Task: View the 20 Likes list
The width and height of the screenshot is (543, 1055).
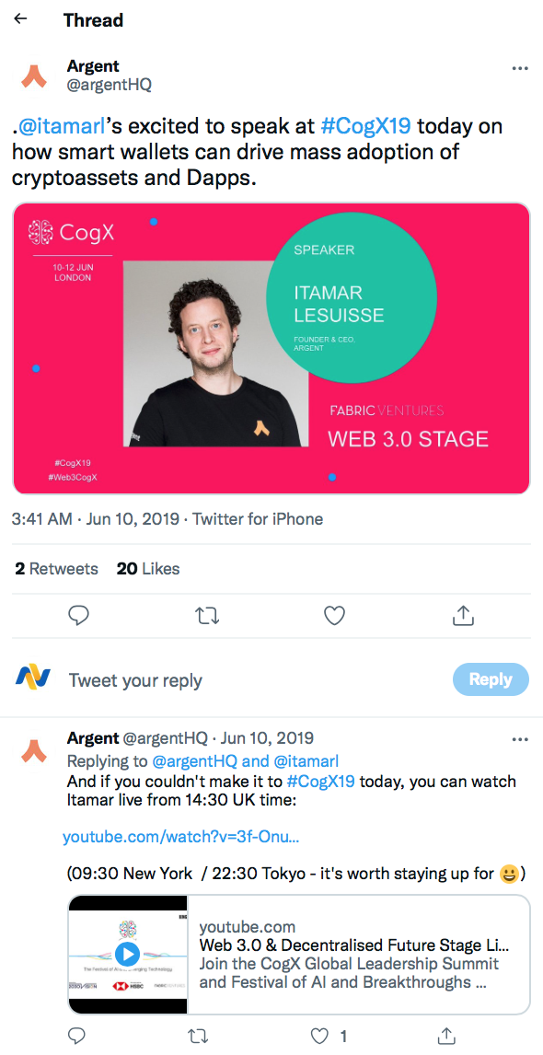Action: (x=147, y=568)
